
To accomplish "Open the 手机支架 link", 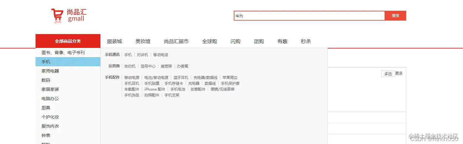I will 172,95.
